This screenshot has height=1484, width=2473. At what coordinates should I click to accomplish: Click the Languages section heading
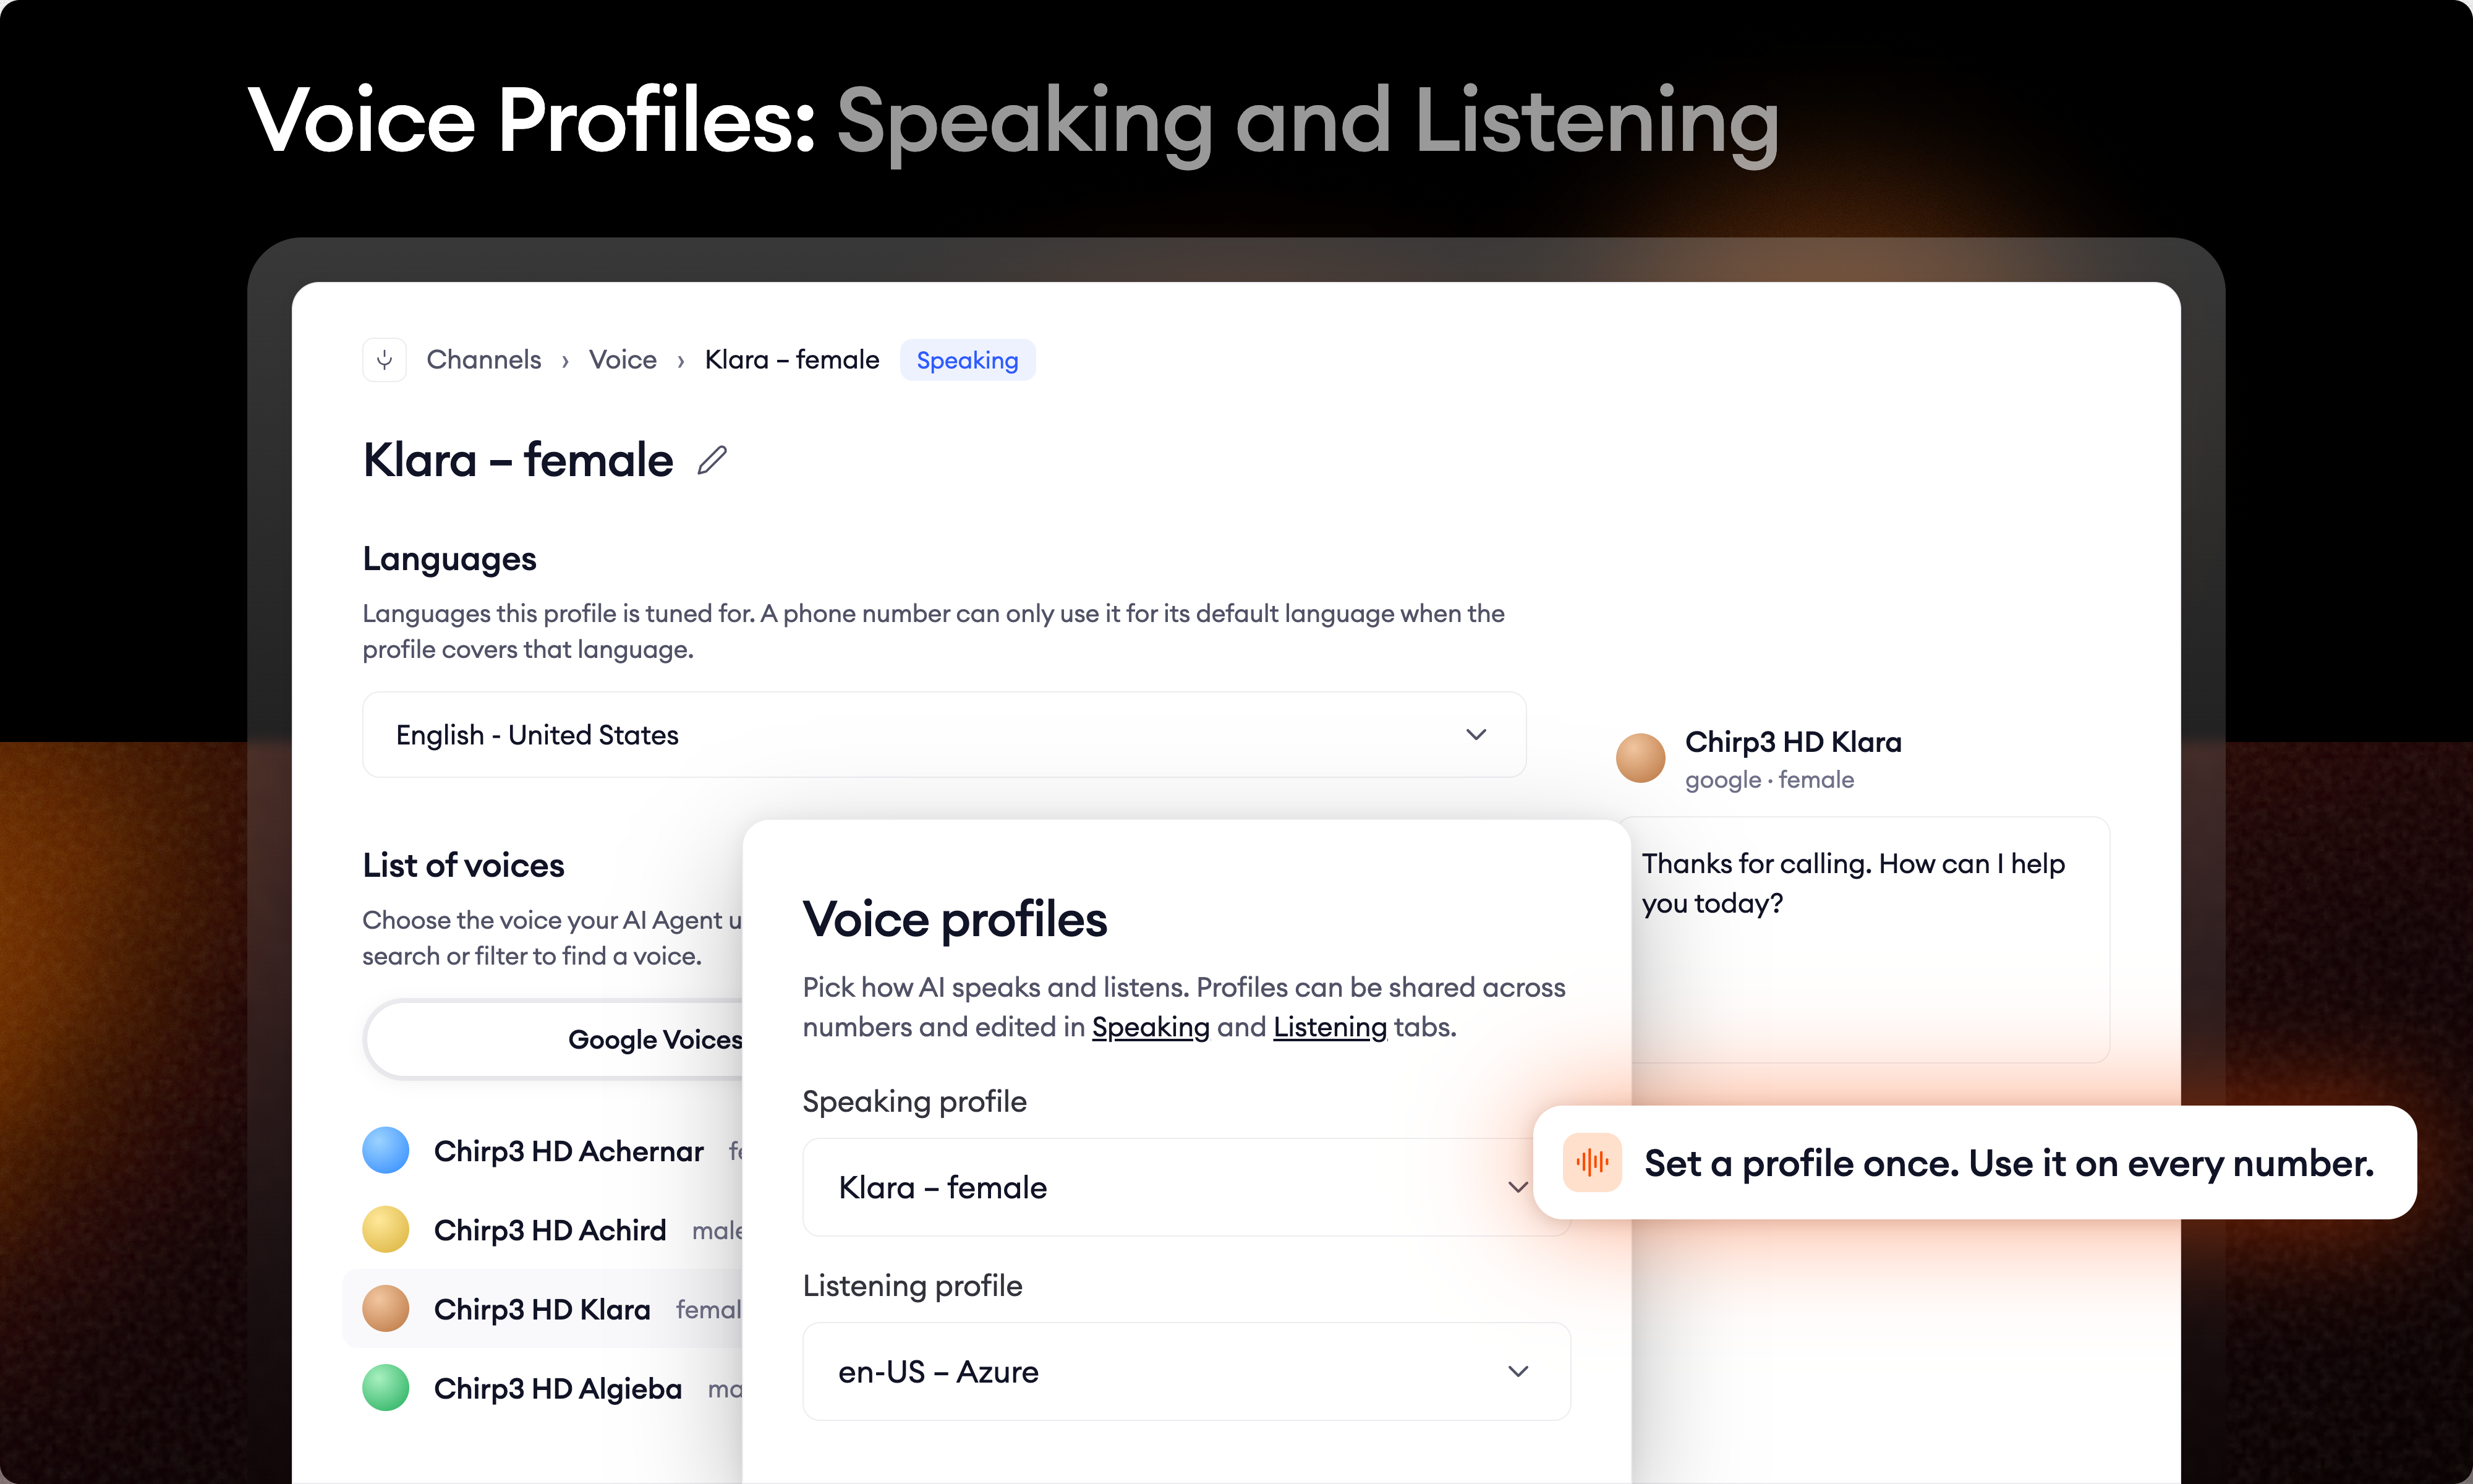450,559
